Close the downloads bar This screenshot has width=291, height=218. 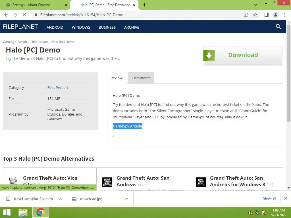[x=286, y=198]
